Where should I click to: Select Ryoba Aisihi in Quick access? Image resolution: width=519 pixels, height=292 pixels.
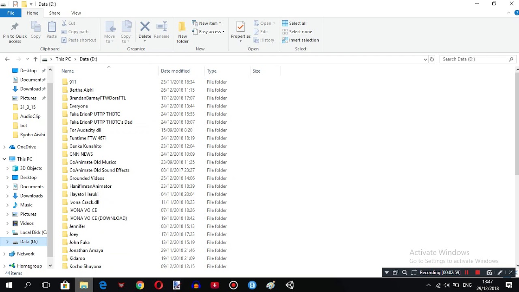pos(32,135)
